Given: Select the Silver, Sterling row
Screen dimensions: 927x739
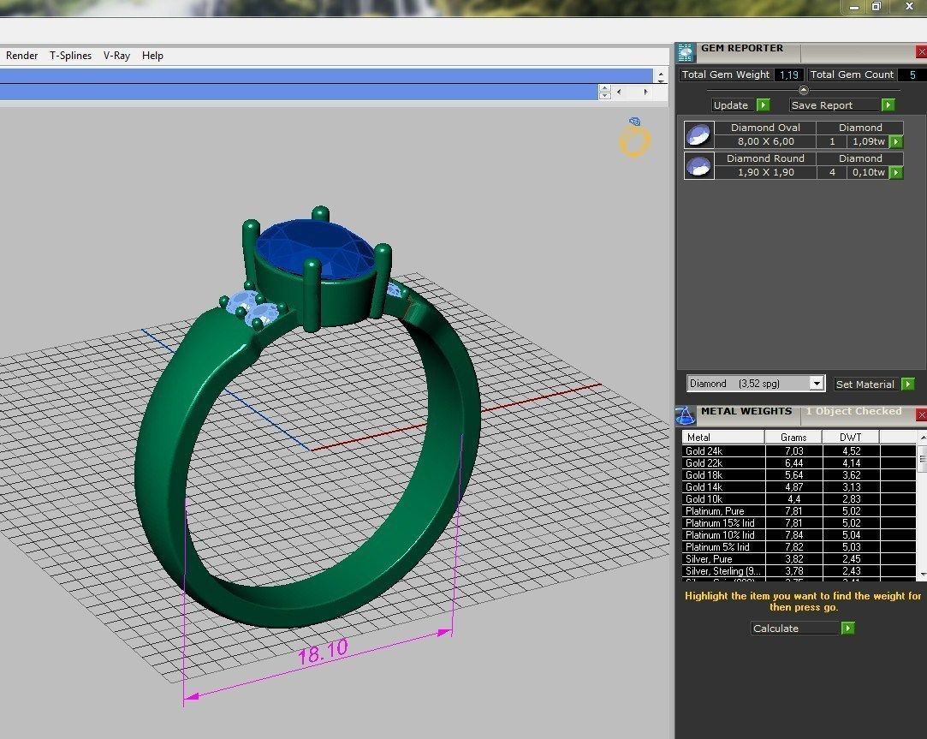Looking at the screenshot, I should 799,571.
